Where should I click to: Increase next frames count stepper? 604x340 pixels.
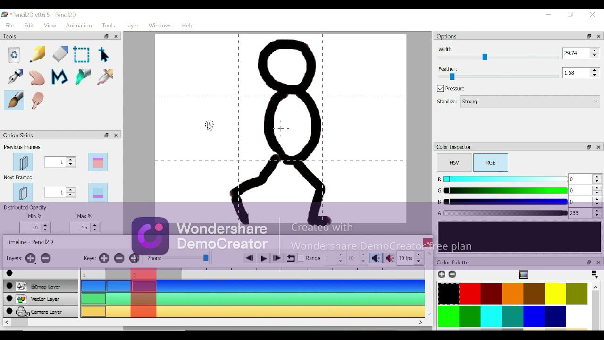coord(70,190)
